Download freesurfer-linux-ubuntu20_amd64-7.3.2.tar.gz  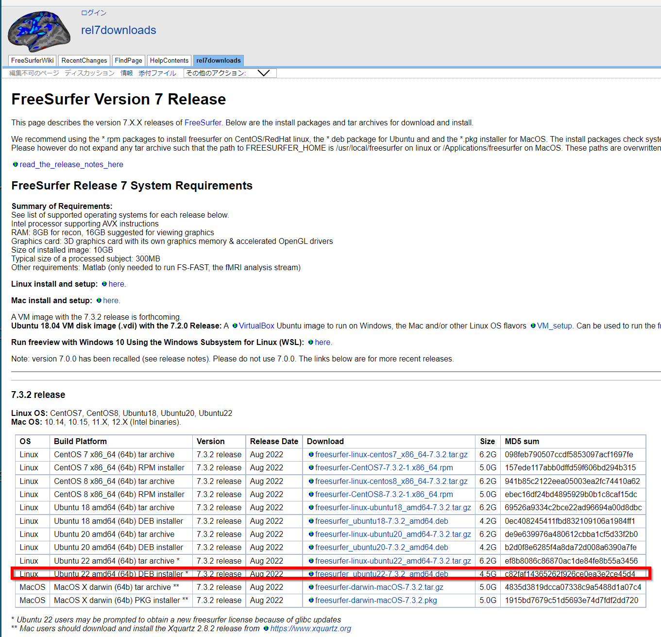[393, 534]
